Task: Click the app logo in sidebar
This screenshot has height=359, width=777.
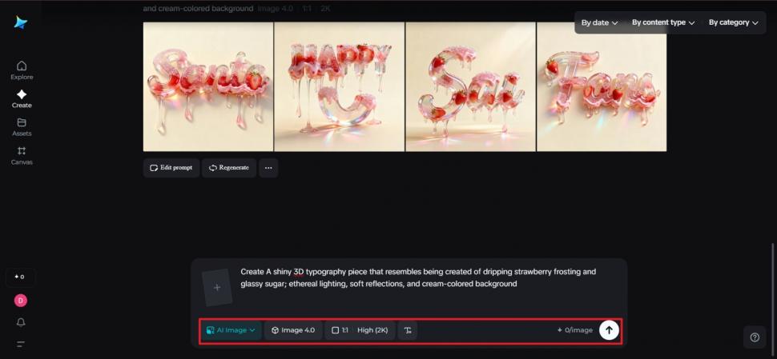Action: click(21, 22)
